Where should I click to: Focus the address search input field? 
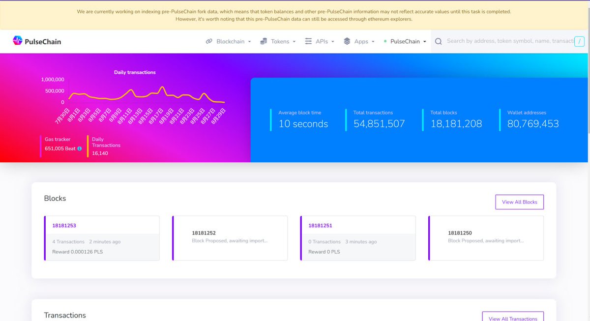(509, 41)
